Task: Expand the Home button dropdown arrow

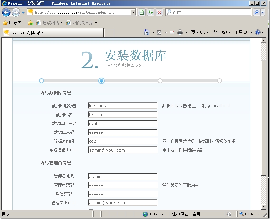Action: pyautogui.click(x=153, y=32)
